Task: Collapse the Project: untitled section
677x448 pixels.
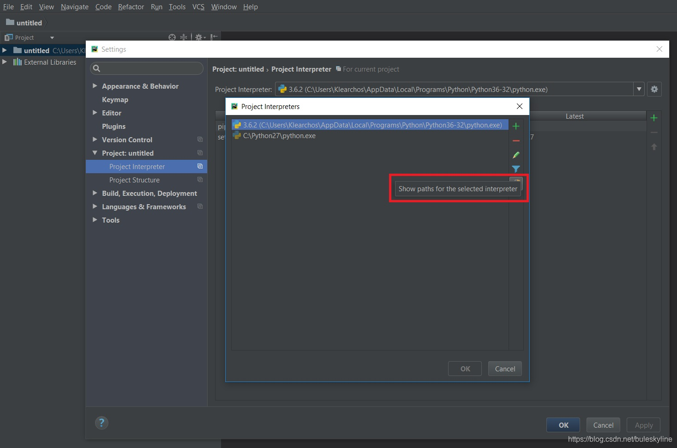Action: pyautogui.click(x=95, y=153)
